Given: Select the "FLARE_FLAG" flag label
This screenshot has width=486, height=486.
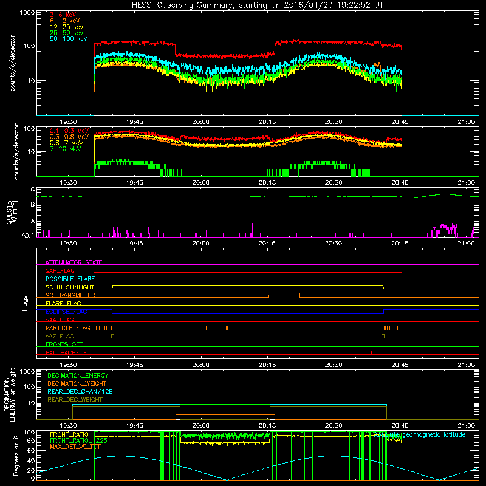Looking at the screenshot, I should click(x=63, y=303).
